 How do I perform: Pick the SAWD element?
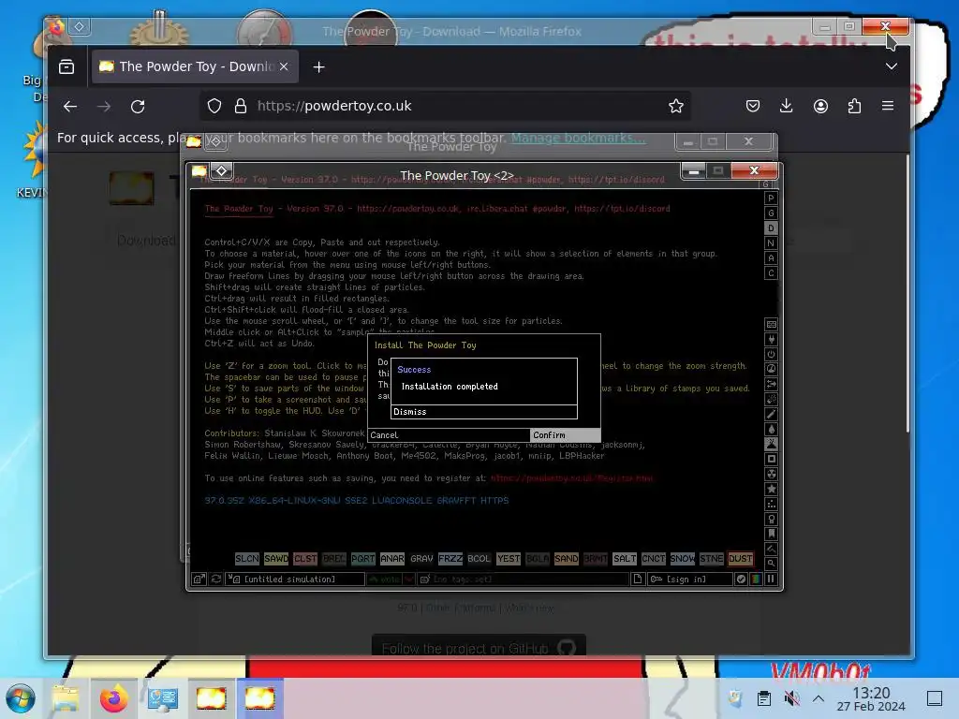[276, 559]
